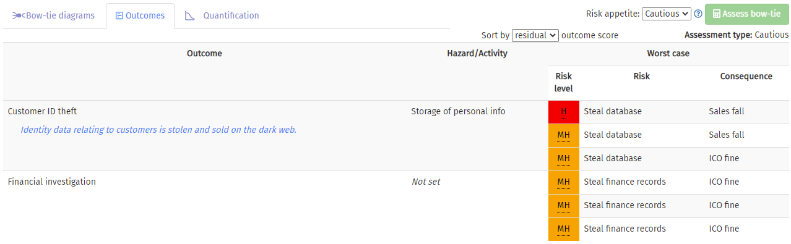Screen dimensions: 791x244
Task: Click the Quantification curve icon
Action: pos(190,15)
